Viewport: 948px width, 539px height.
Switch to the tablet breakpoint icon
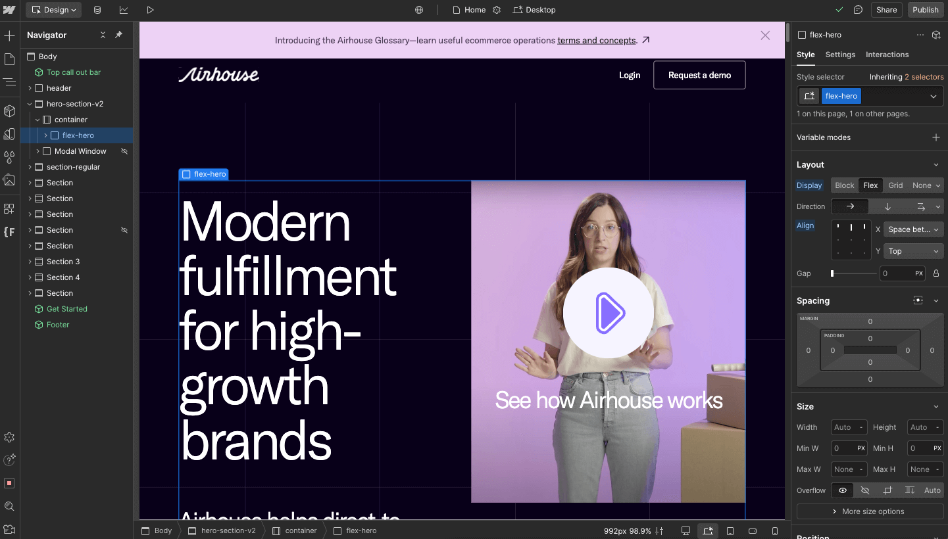[730, 530]
